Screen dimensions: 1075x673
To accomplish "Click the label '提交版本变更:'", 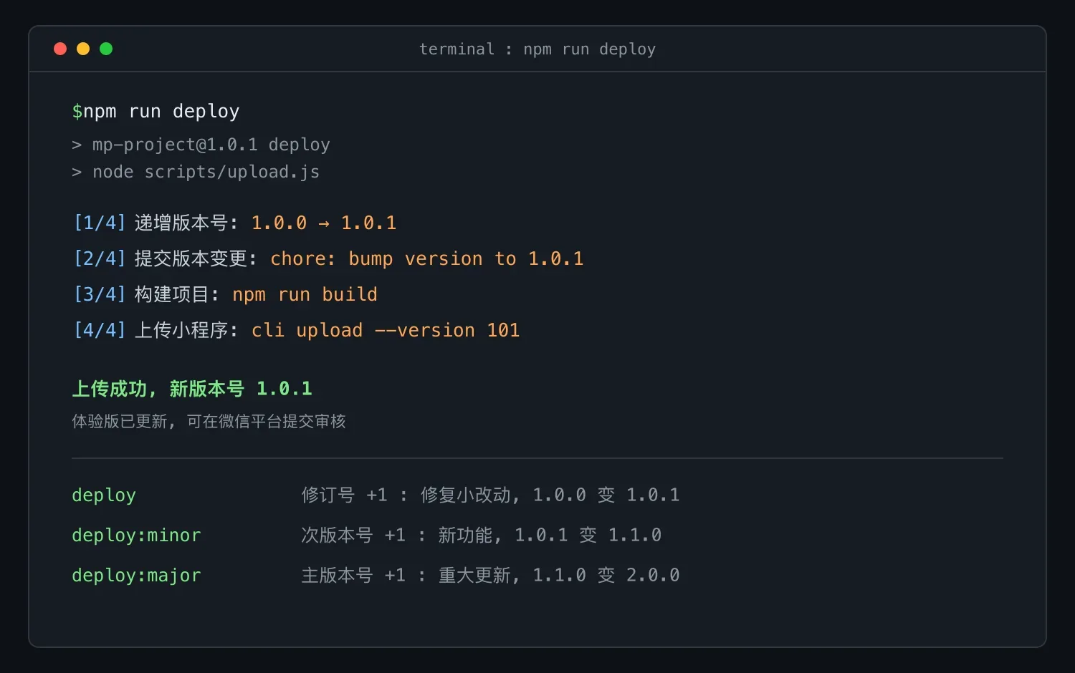I will click(195, 258).
